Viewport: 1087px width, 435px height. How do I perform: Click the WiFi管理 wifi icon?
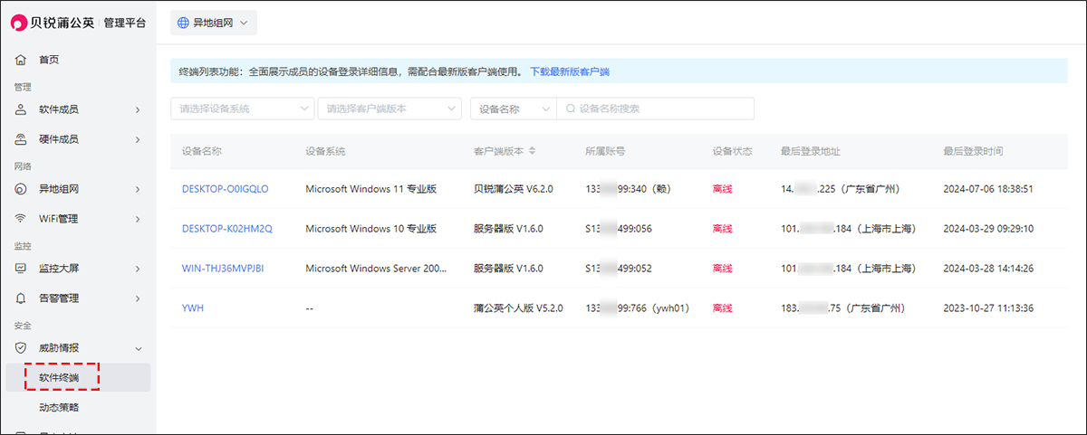21,219
